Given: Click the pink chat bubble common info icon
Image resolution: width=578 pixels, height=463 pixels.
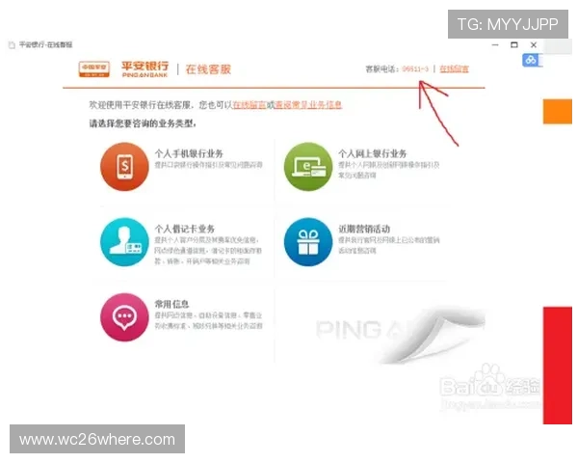Looking at the screenshot, I should tap(124, 316).
